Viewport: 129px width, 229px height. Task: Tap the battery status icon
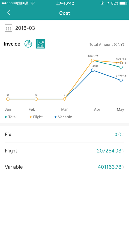click(x=123, y=3)
